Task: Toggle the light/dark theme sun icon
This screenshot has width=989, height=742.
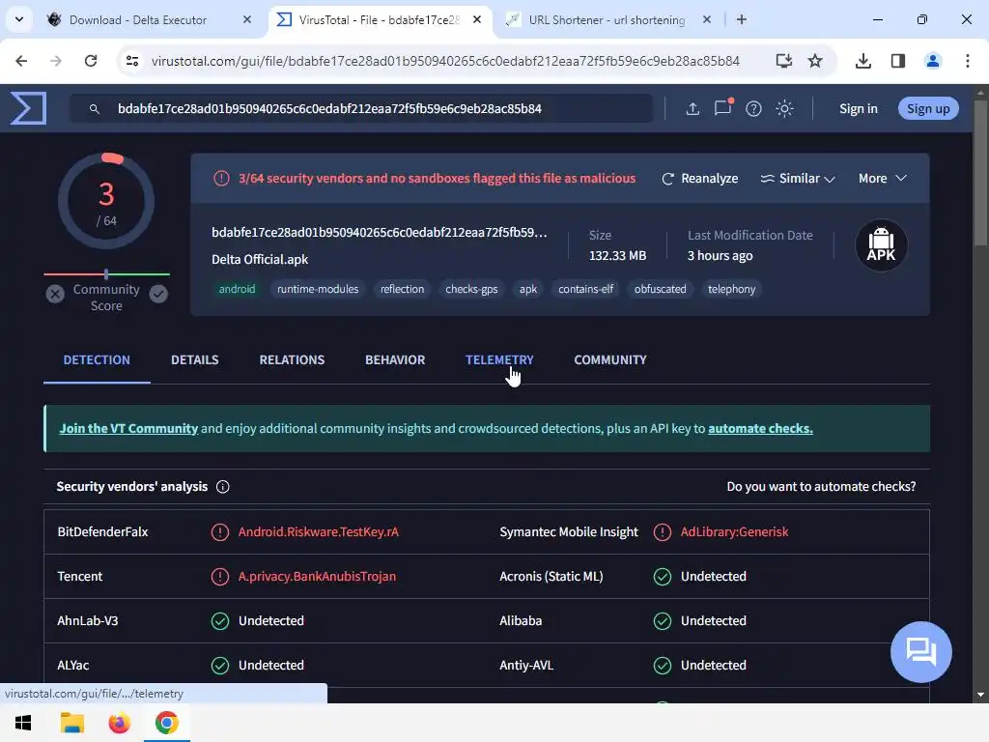Action: [784, 108]
